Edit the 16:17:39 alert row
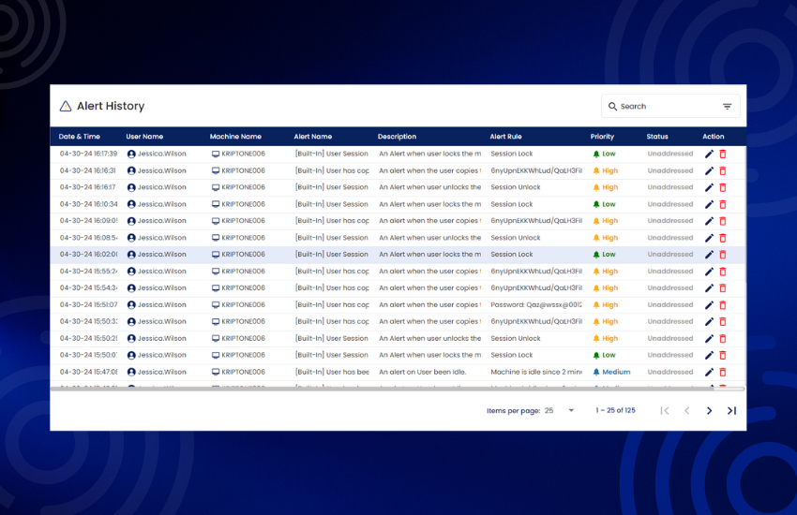 (x=709, y=154)
